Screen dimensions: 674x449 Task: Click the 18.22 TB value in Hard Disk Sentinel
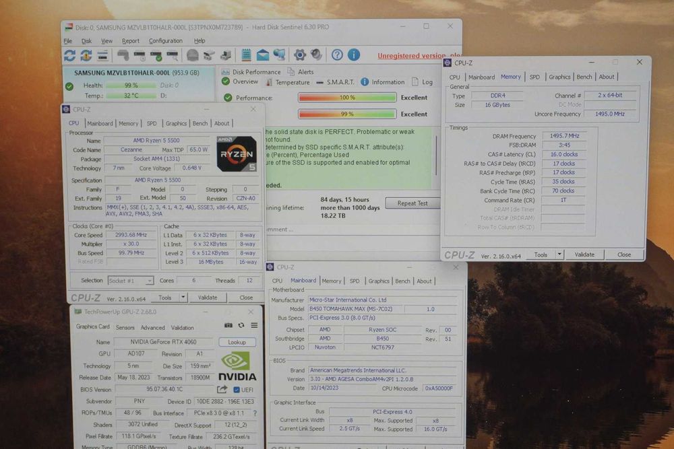pyautogui.click(x=333, y=215)
